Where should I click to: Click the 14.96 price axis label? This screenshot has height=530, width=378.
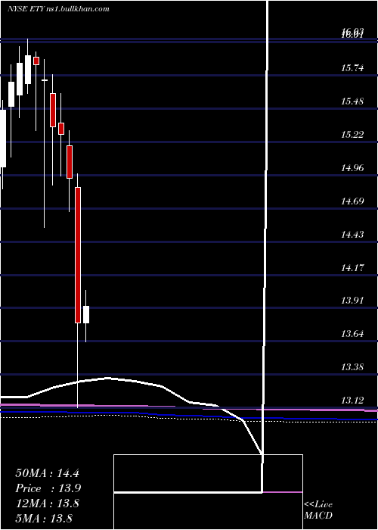click(x=352, y=168)
